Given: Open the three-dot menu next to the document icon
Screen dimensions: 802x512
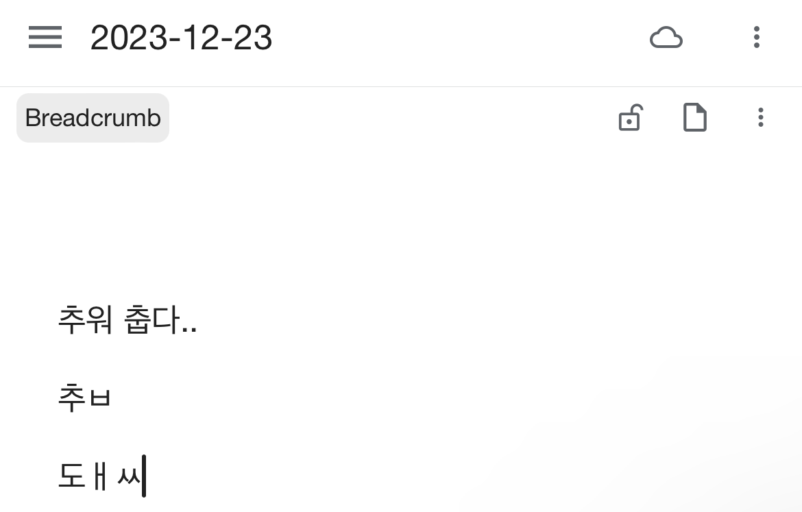Looking at the screenshot, I should (760, 118).
